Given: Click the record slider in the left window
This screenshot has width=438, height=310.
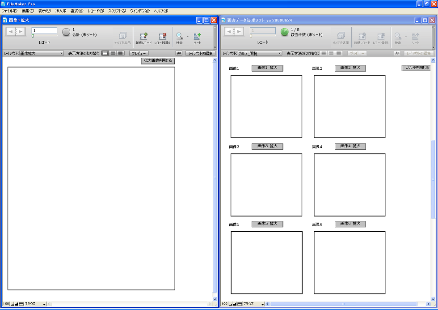Looking at the screenshot, I should tap(44, 36).
